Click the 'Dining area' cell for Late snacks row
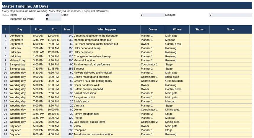The width and height of the screenshot is (254, 138). (177, 122)
